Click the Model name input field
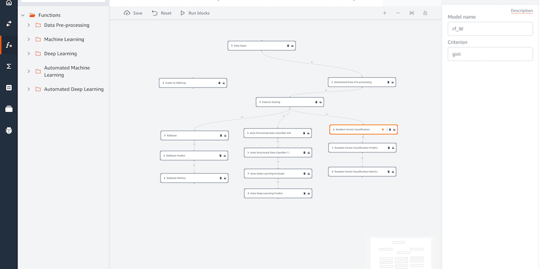The image size is (539, 269). 490,29
